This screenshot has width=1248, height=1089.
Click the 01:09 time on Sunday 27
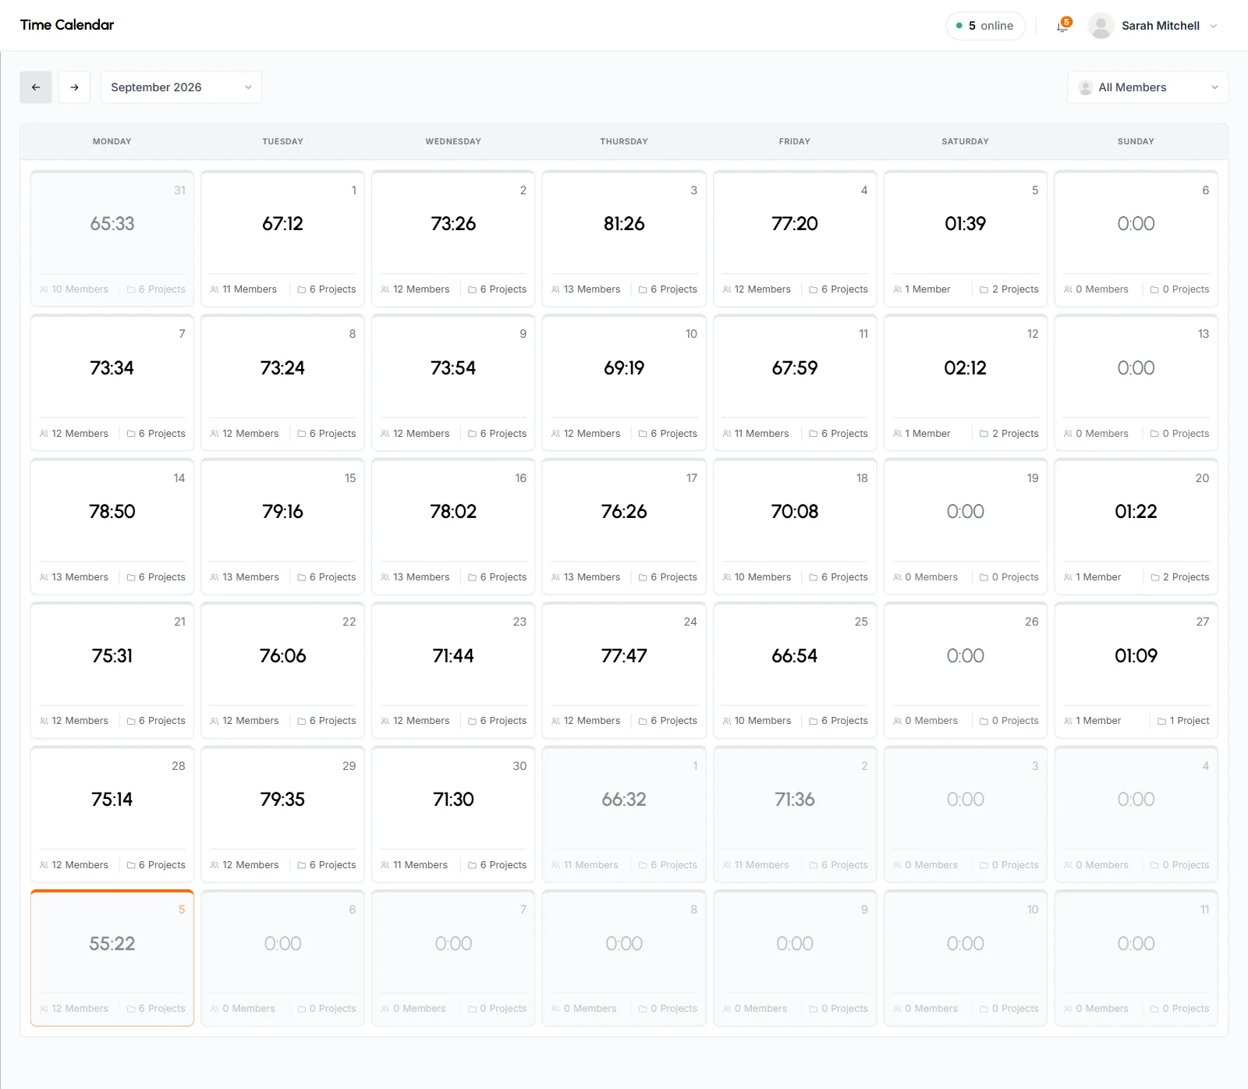point(1136,656)
